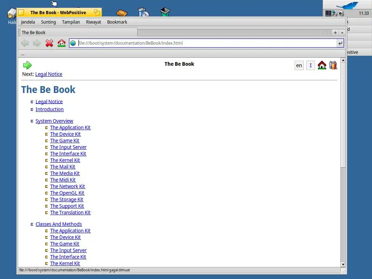Click the browser forward arrow button
Viewport: 372px width, 279px height.
click(x=37, y=43)
